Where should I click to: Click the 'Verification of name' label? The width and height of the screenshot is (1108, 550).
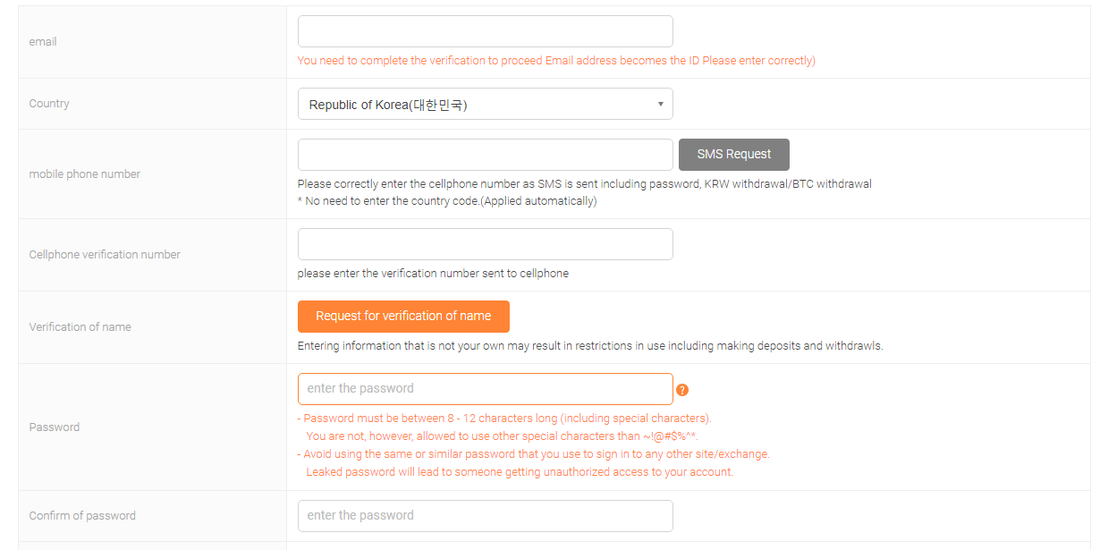(80, 327)
